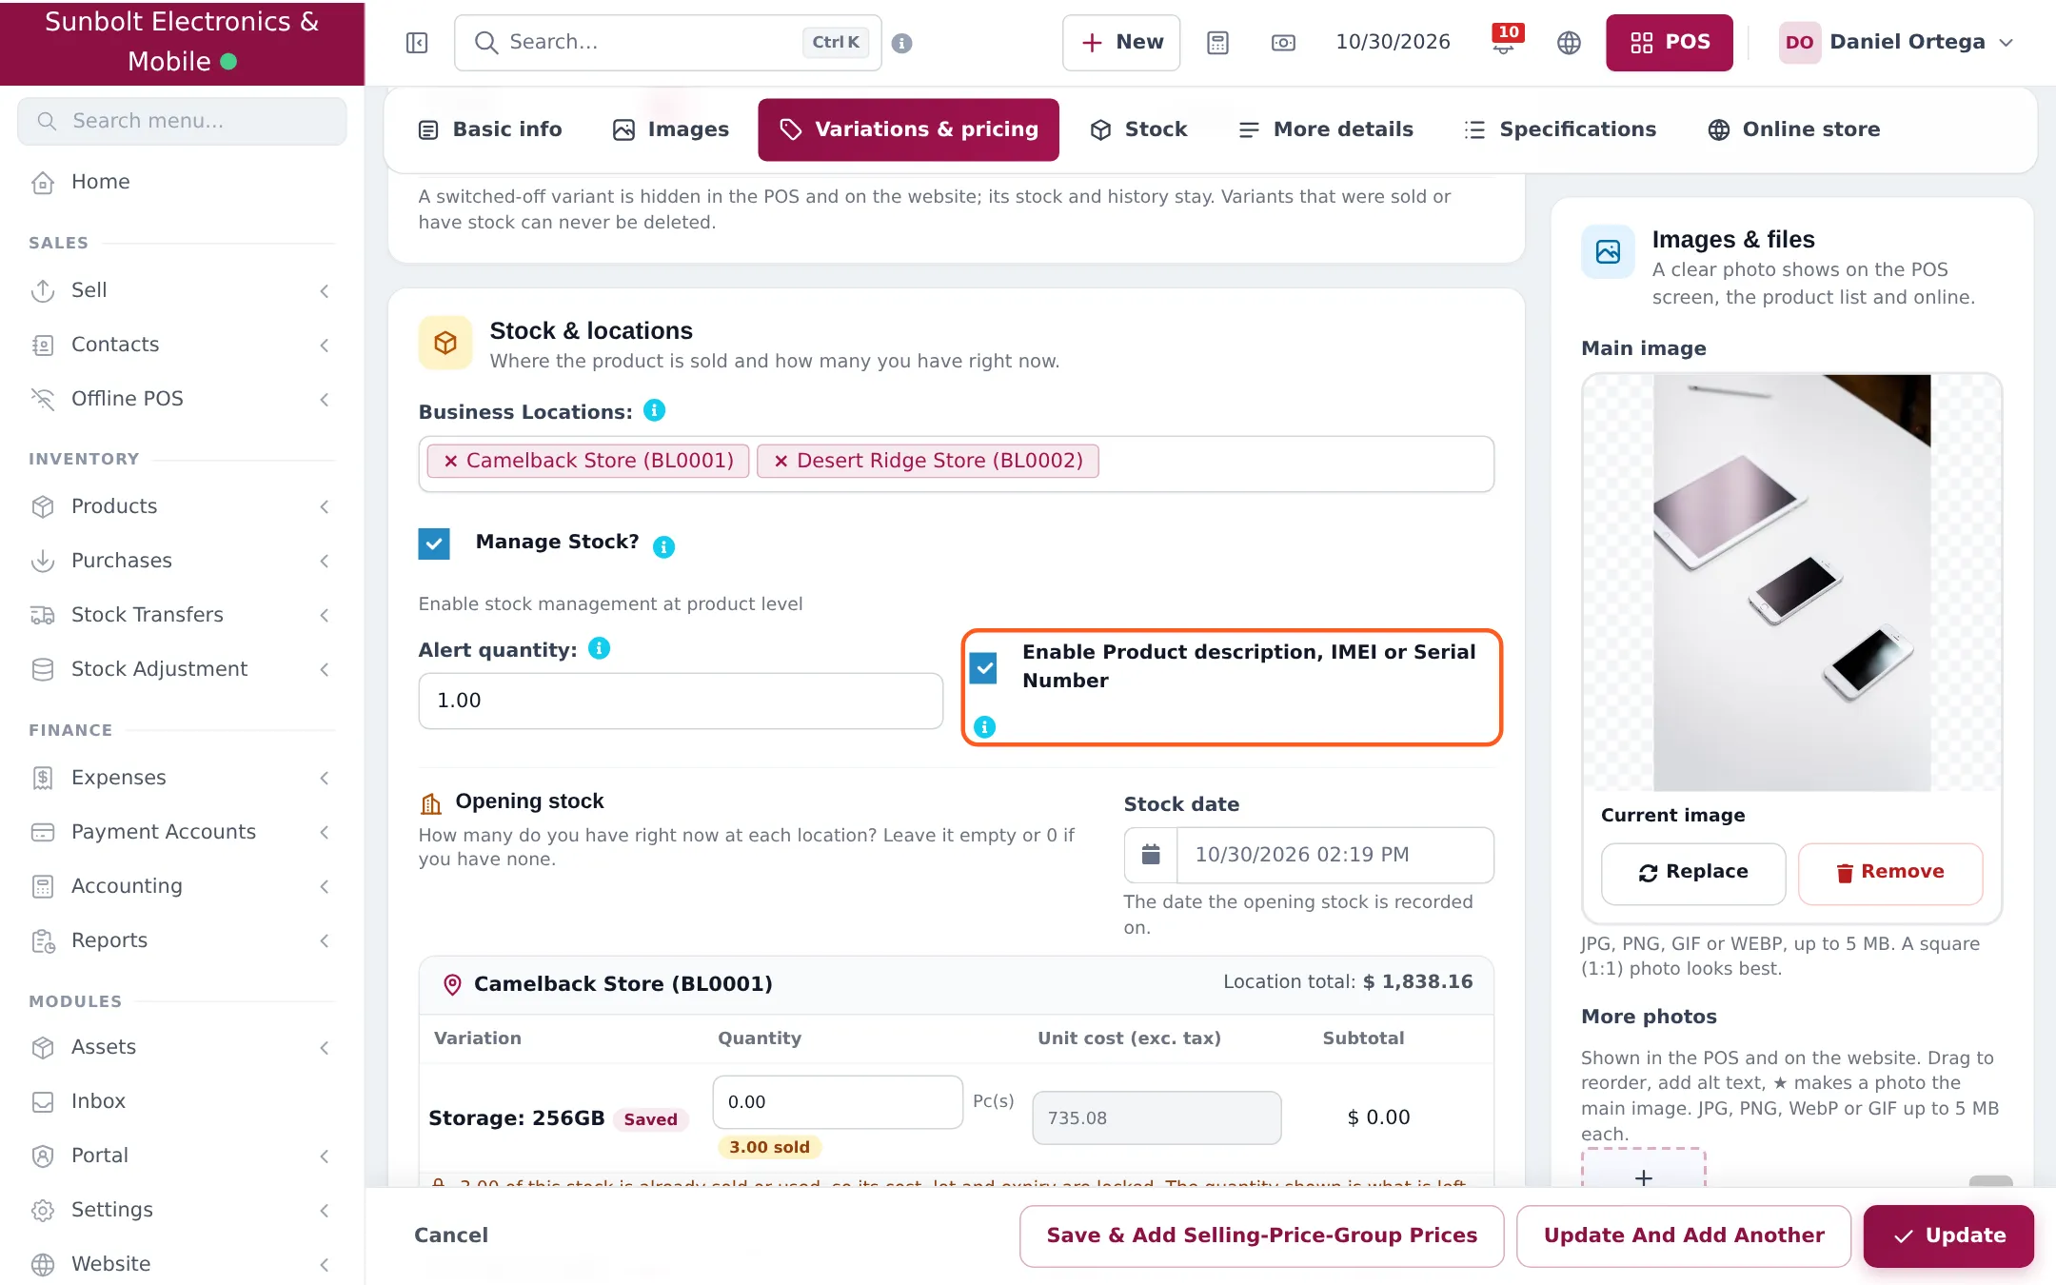Collapse the sidebar with the panel toggle icon
The height and width of the screenshot is (1285, 2056).
417,43
